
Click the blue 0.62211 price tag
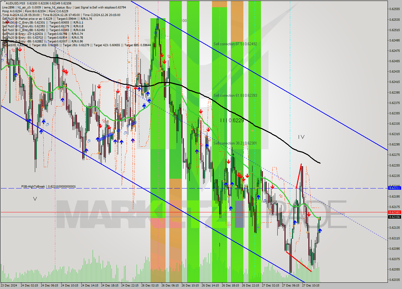tap(394, 188)
